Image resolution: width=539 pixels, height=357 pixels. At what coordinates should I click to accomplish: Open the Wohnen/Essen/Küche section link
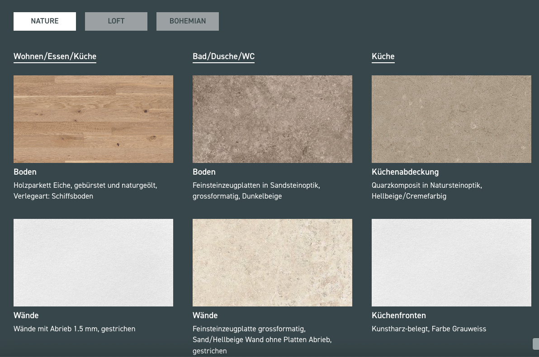coord(55,56)
